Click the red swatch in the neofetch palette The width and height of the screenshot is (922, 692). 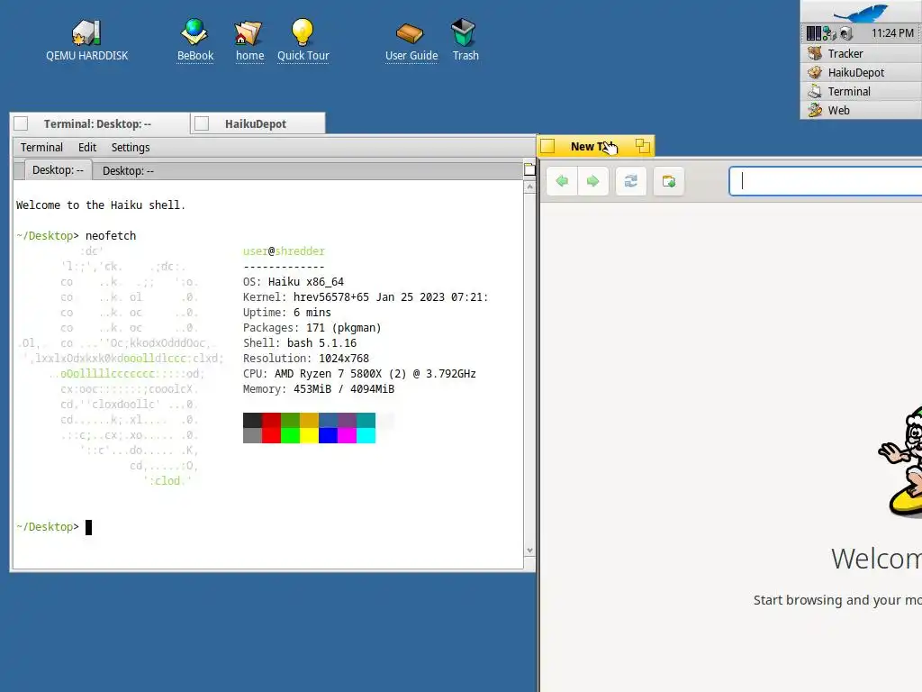[x=271, y=435]
